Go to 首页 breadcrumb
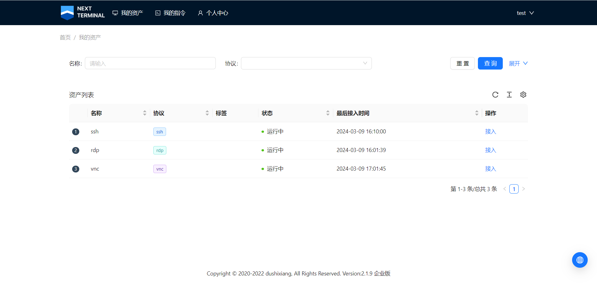 (x=65, y=38)
